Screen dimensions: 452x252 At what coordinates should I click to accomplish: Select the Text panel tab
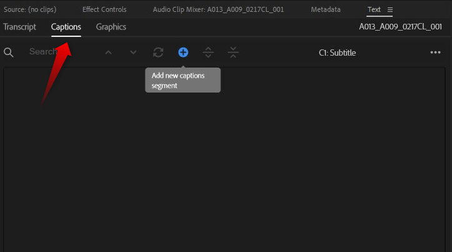[374, 9]
